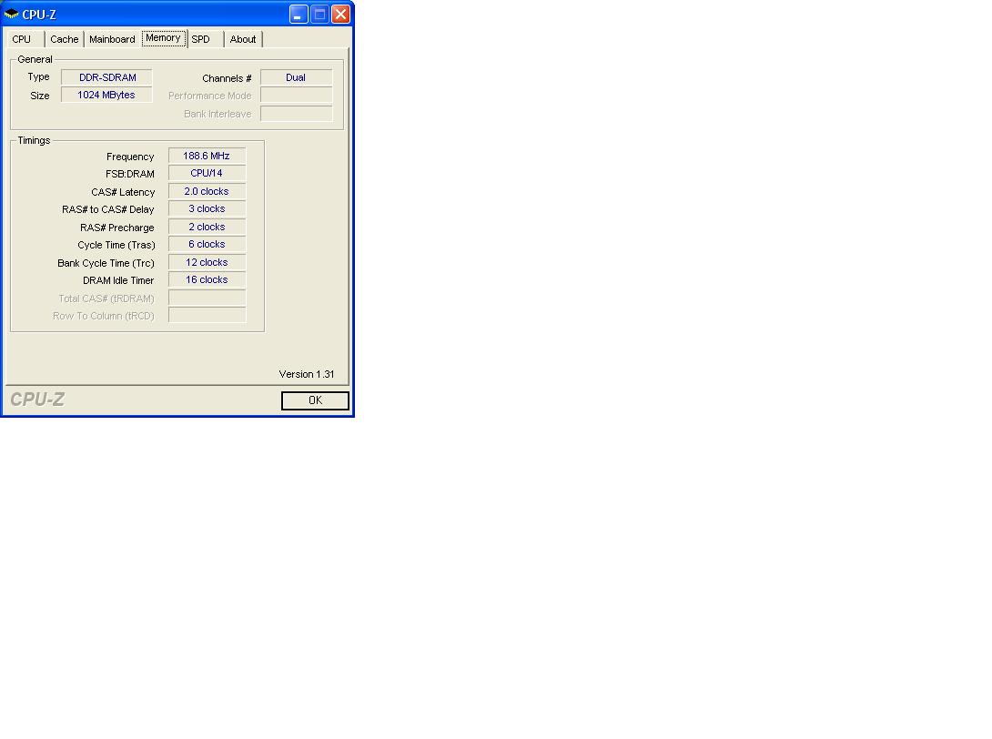This screenshot has width=992, height=739.
Task: Click the 2 clocks RAS# Precharge value
Action: click(207, 227)
